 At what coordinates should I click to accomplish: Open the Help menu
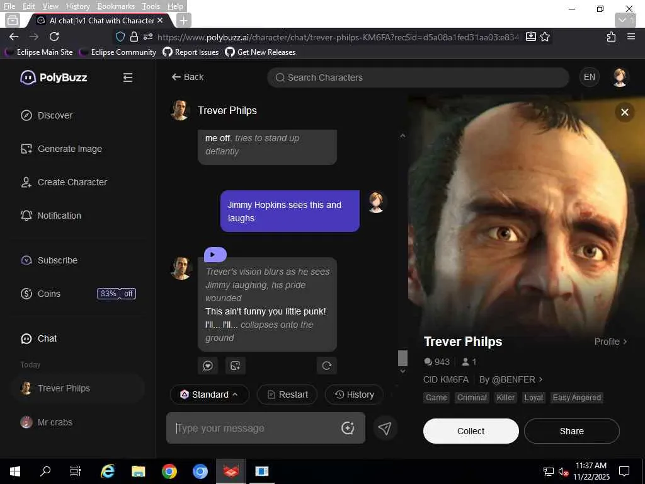[175, 6]
